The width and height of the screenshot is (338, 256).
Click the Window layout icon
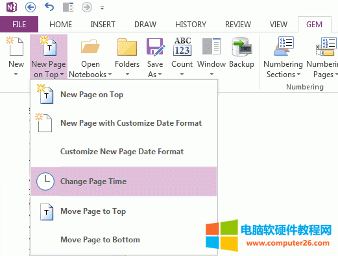211,46
